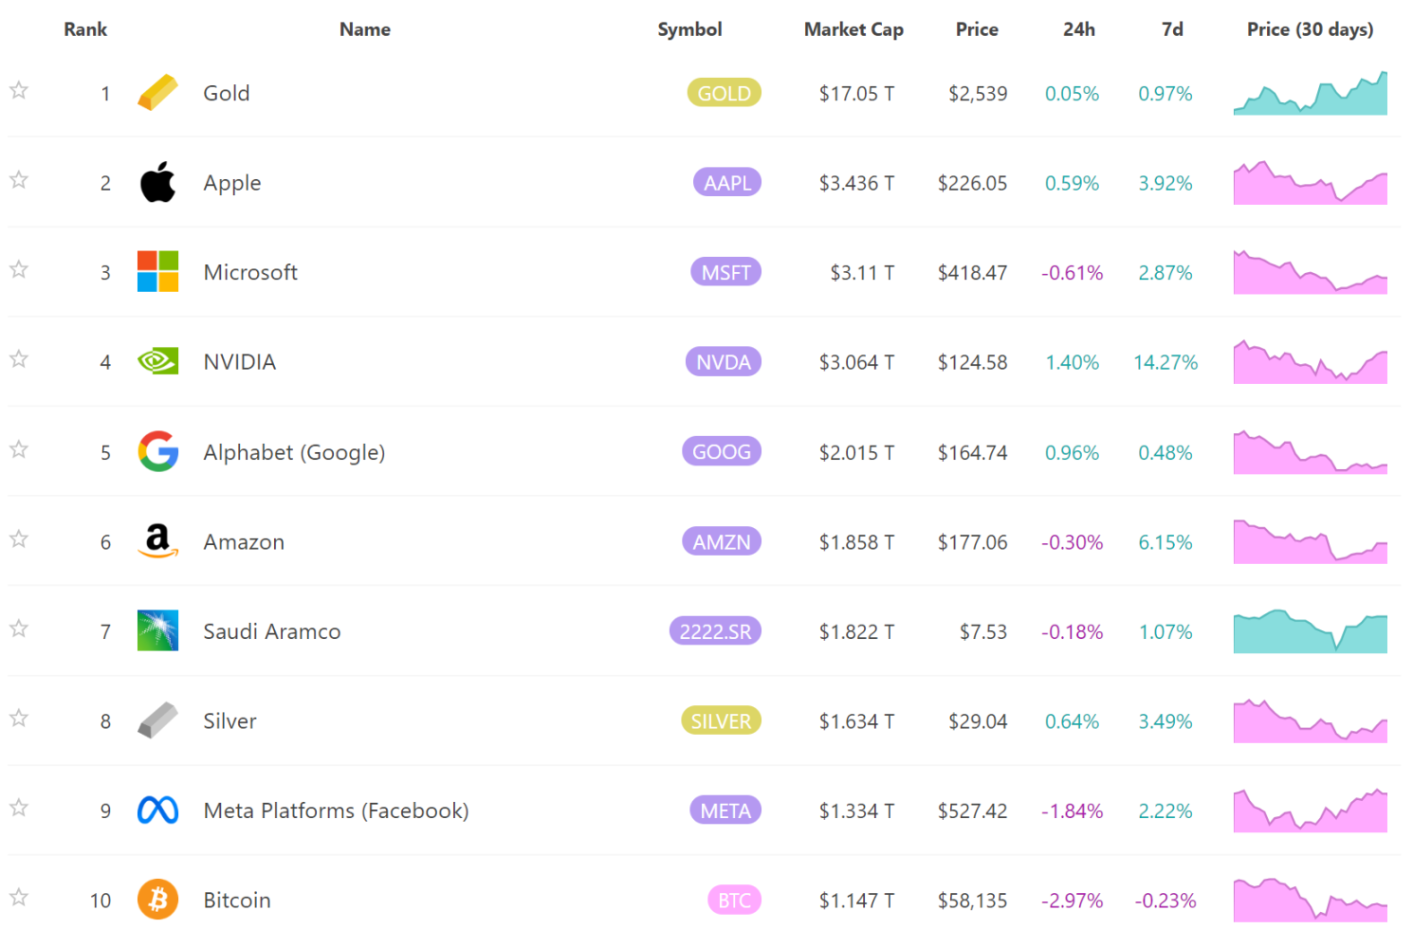This screenshot has width=1413, height=929.
Task: Click the Microsoft logo icon
Action: pos(157,271)
